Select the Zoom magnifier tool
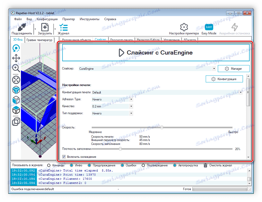The image size is (262, 202). point(16,68)
